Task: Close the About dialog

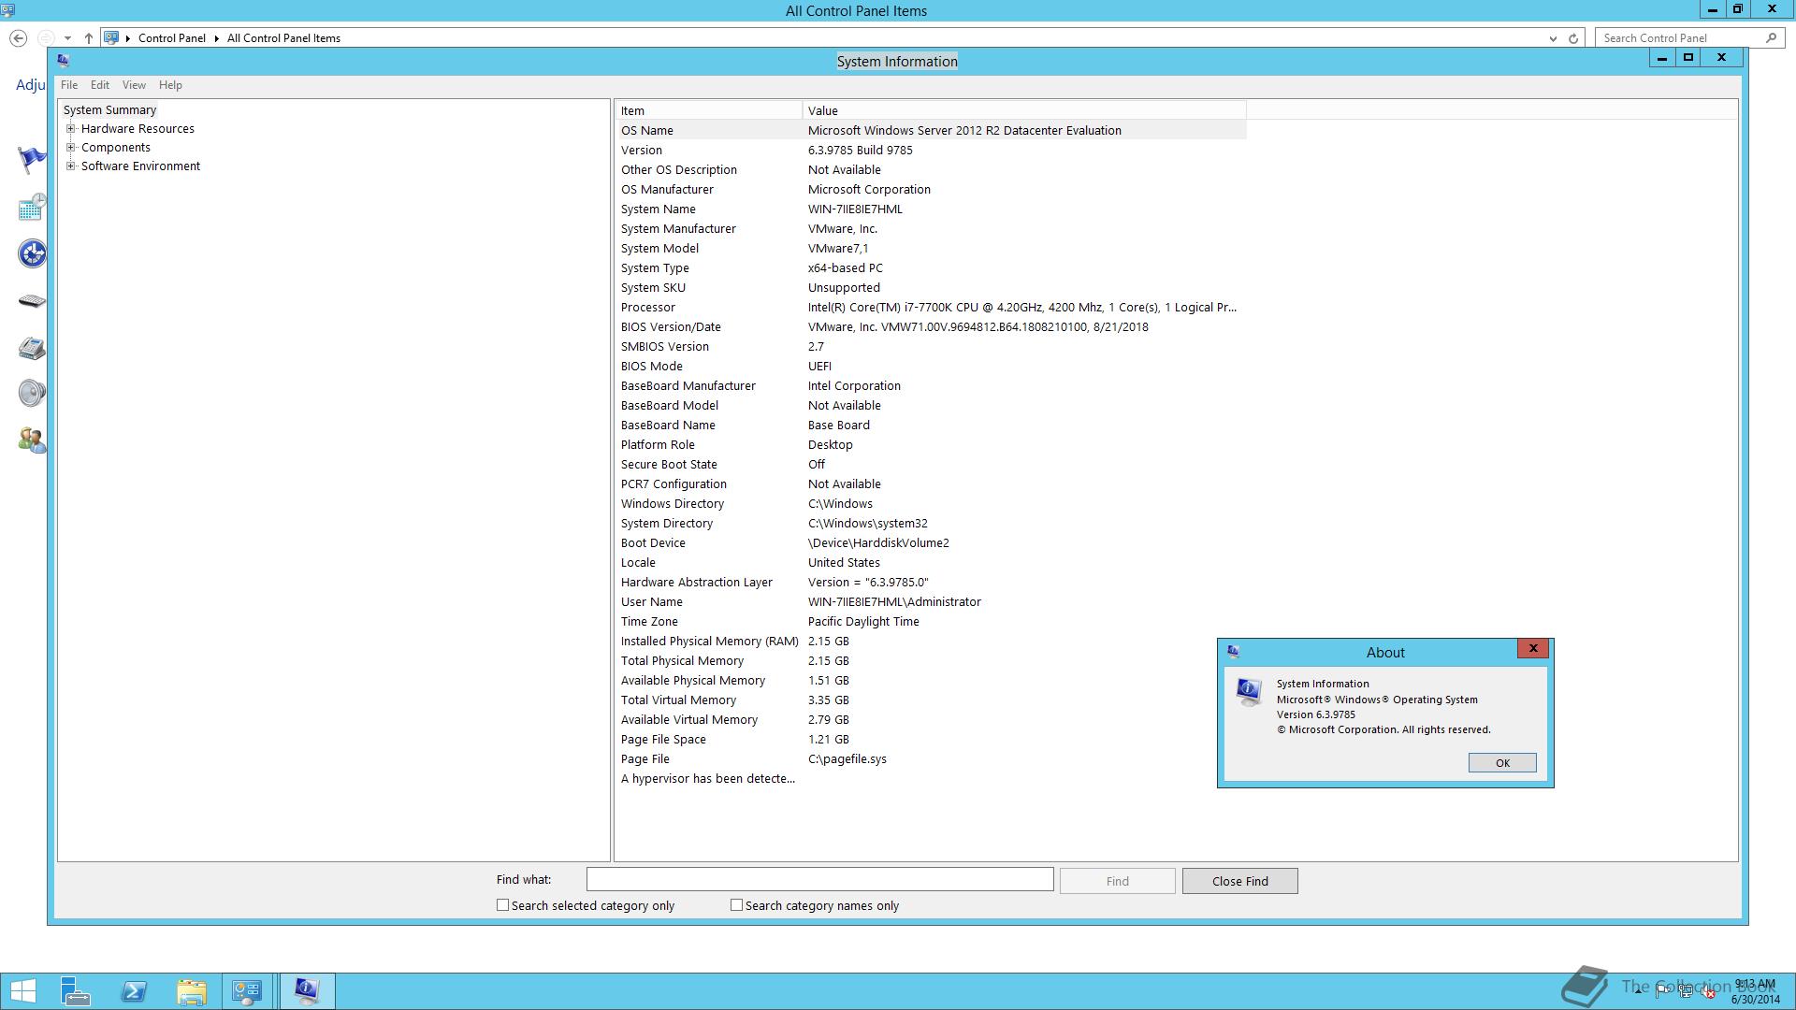Action: (x=1532, y=648)
